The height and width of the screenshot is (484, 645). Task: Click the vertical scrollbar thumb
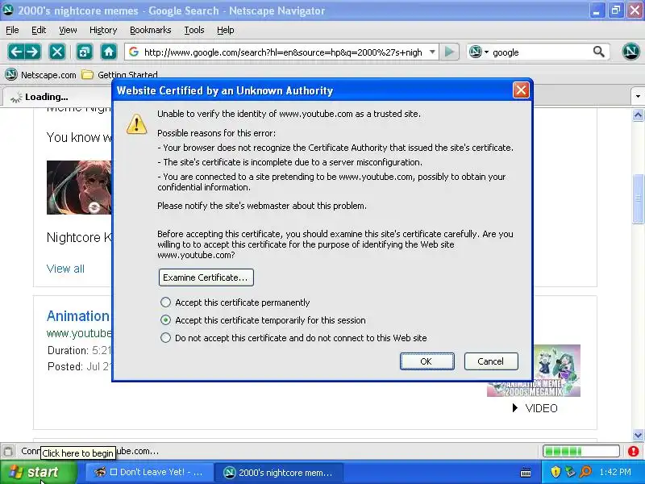[638, 198]
